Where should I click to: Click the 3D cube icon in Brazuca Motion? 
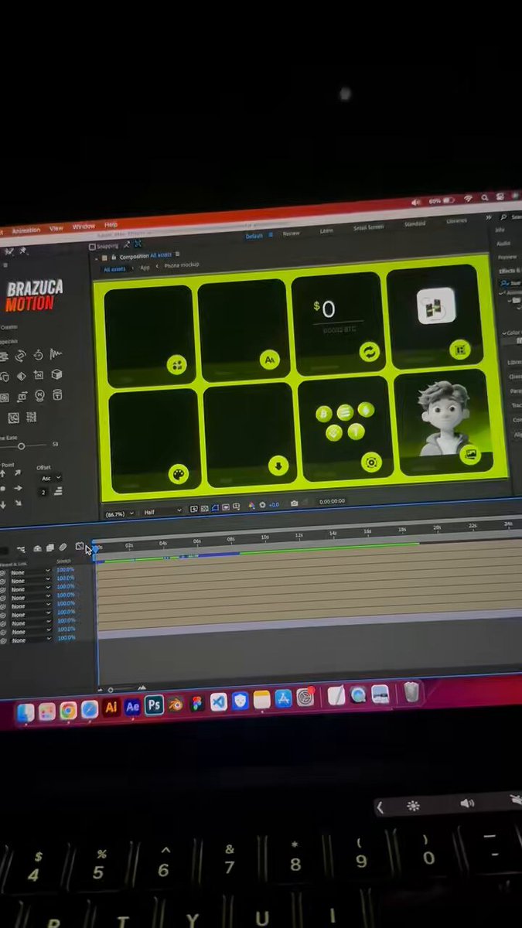tap(56, 374)
